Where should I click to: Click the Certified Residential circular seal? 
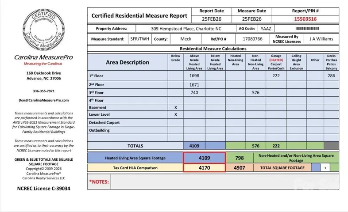click(43, 30)
